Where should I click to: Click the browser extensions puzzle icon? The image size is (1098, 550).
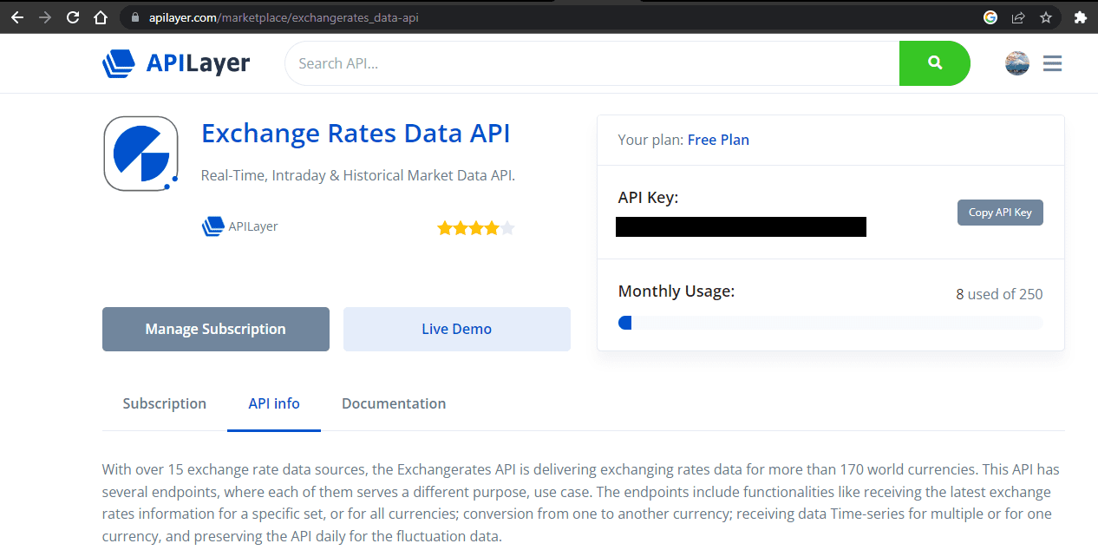click(1080, 16)
